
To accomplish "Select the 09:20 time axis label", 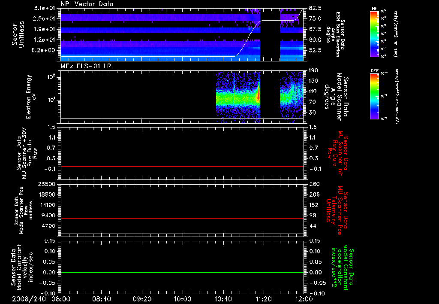I will pos(141,298).
